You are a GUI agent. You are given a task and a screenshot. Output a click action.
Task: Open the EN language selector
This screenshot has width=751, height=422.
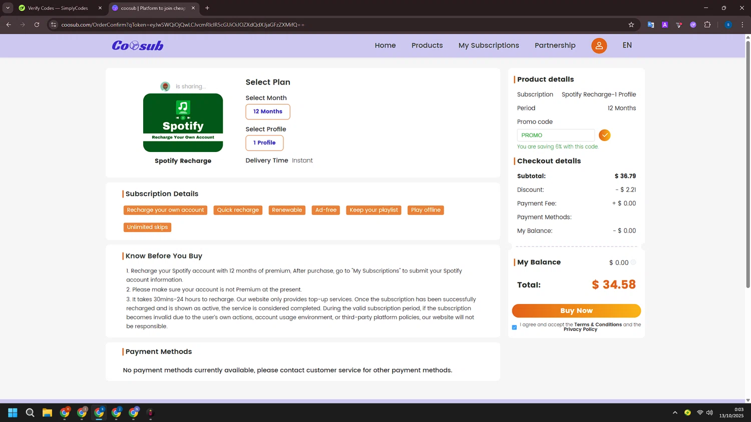click(627, 45)
